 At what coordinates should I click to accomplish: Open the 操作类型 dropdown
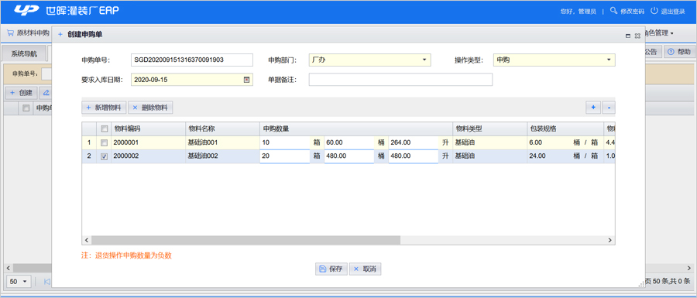point(609,60)
